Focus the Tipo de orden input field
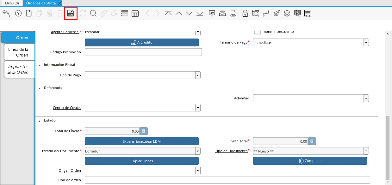The width and height of the screenshot is (392, 185). click(x=227, y=180)
